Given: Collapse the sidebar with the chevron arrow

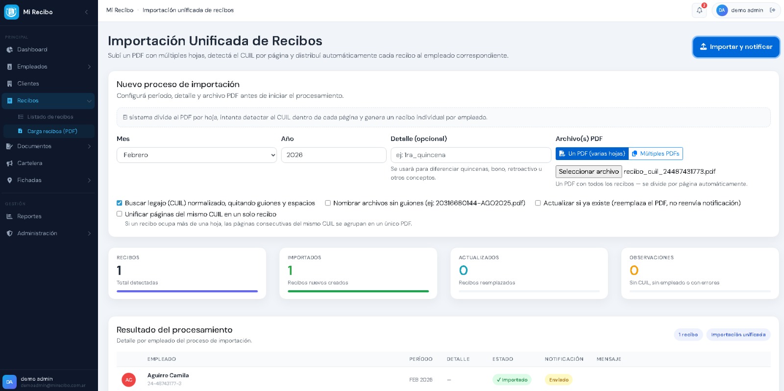Looking at the screenshot, I should [x=86, y=12].
